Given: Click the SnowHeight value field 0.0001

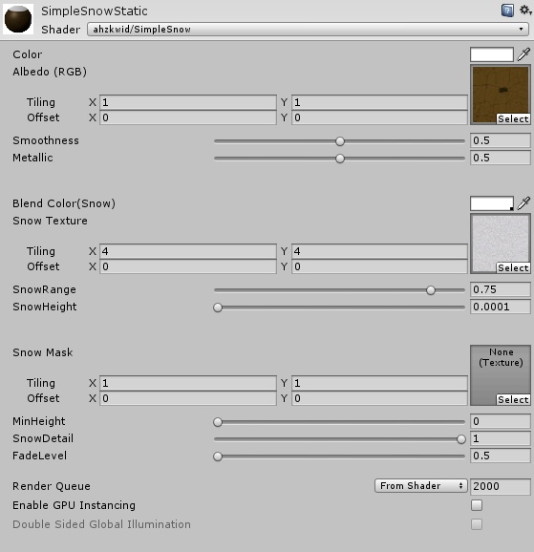Looking at the screenshot, I should (x=501, y=307).
